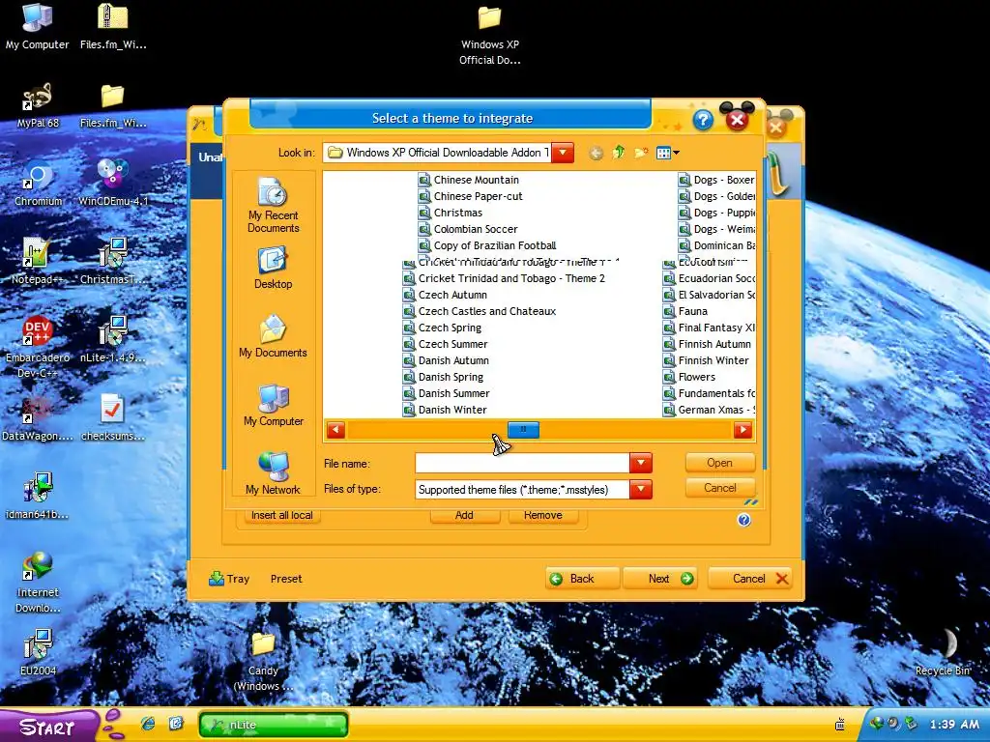Click the Create New Folder icon
Image resolution: width=990 pixels, height=742 pixels.
click(641, 153)
